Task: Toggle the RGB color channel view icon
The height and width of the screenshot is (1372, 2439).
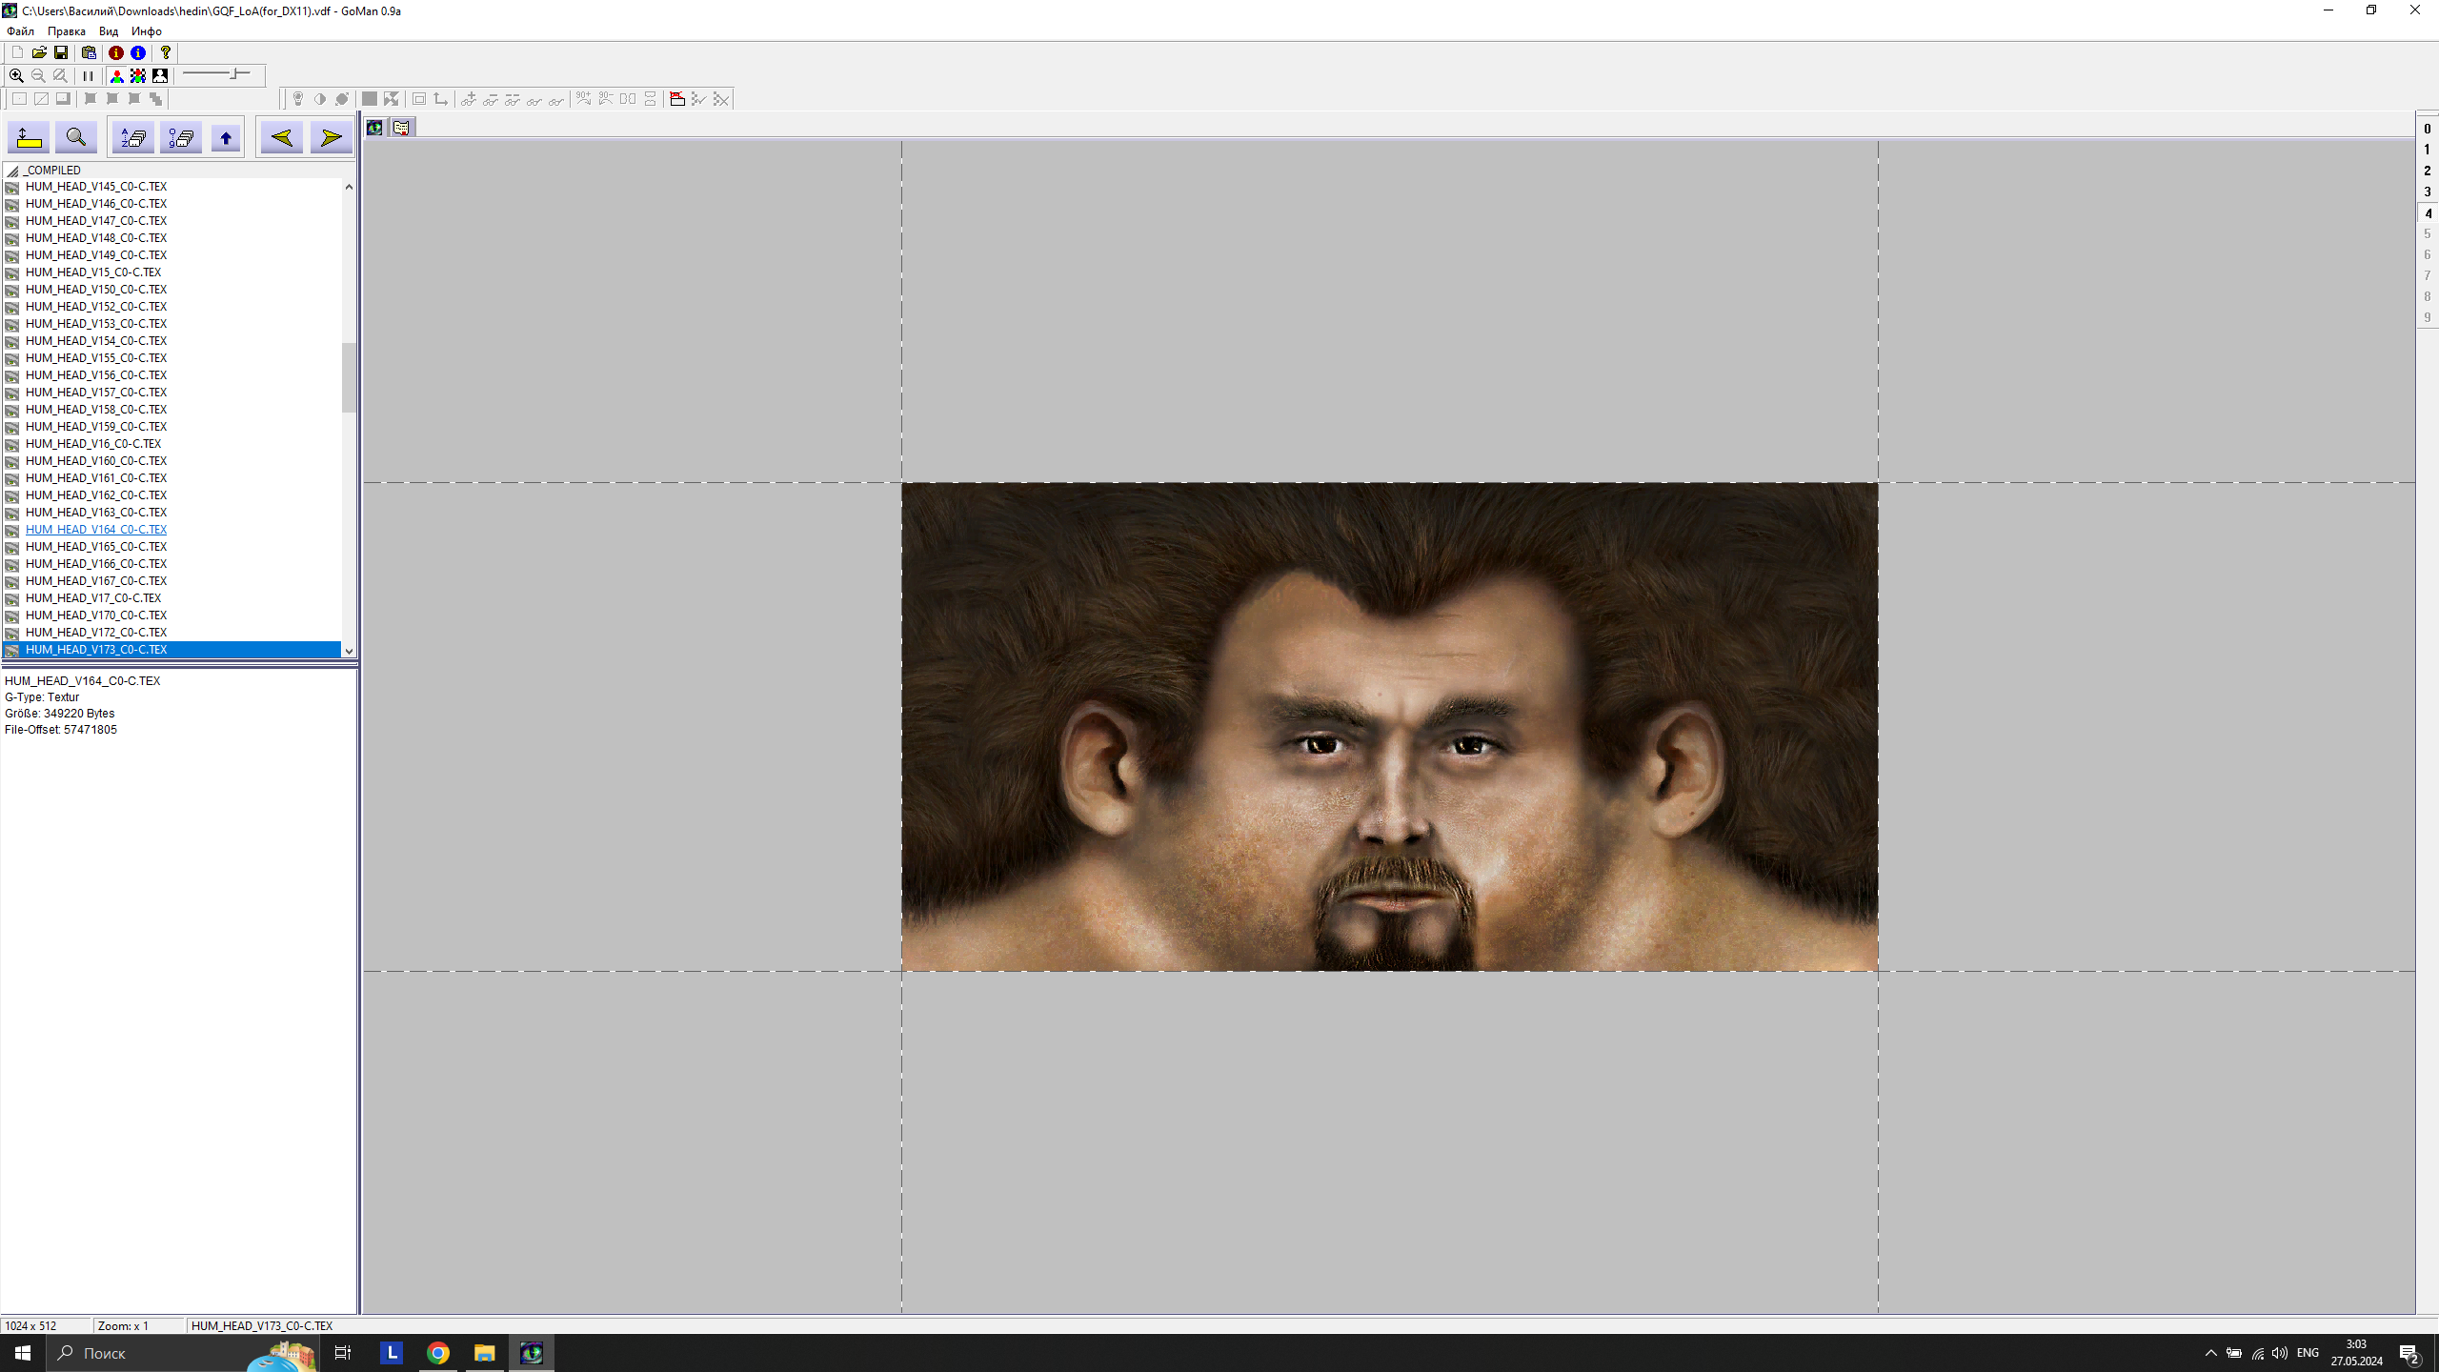Action: pos(117,75)
